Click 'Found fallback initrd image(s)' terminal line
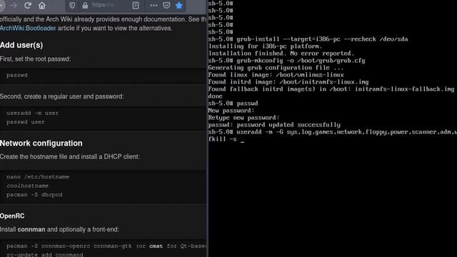Viewport: 457px width, 257px height. pyautogui.click(x=331, y=89)
